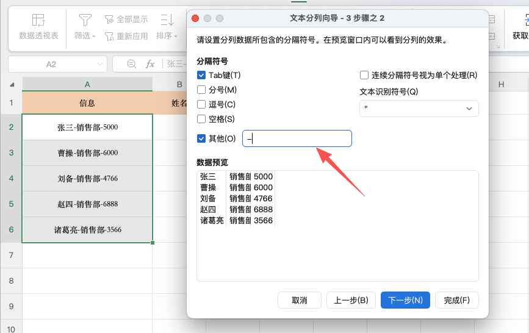The height and width of the screenshot is (333, 529).
Task: Select row 7 header
Action: [x=11, y=256]
